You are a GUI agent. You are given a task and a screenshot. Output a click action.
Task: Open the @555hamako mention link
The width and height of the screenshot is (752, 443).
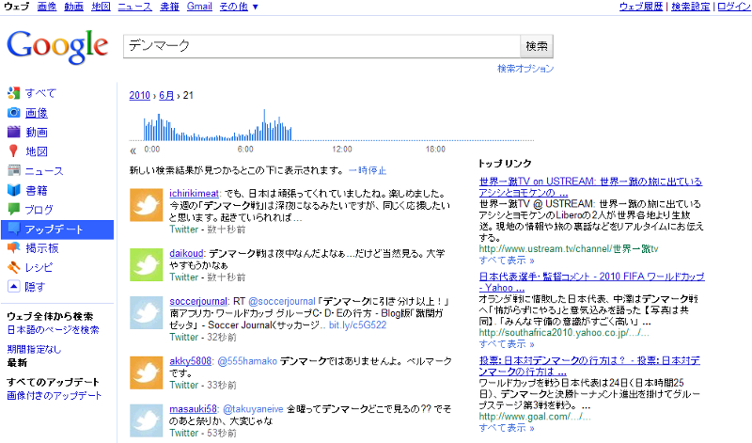pos(247,361)
